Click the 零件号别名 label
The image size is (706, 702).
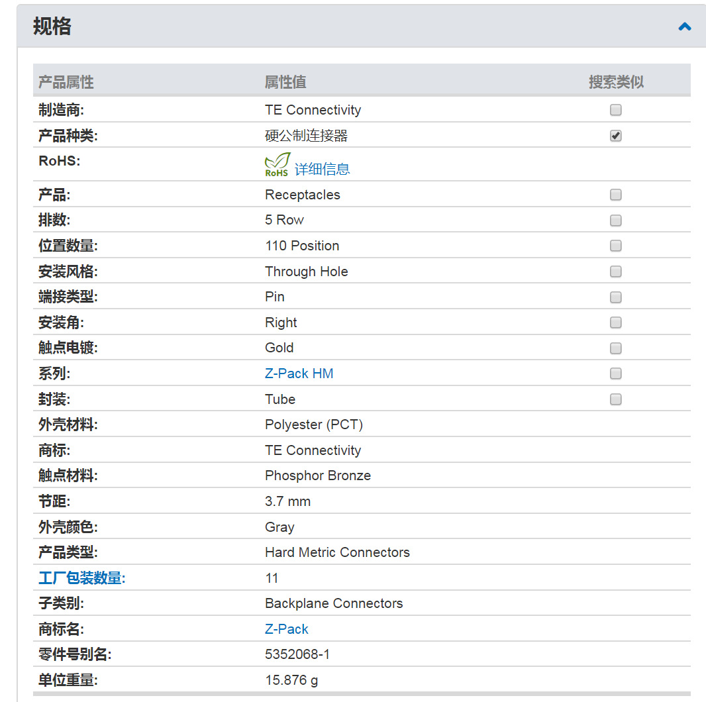pyautogui.click(x=75, y=654)
